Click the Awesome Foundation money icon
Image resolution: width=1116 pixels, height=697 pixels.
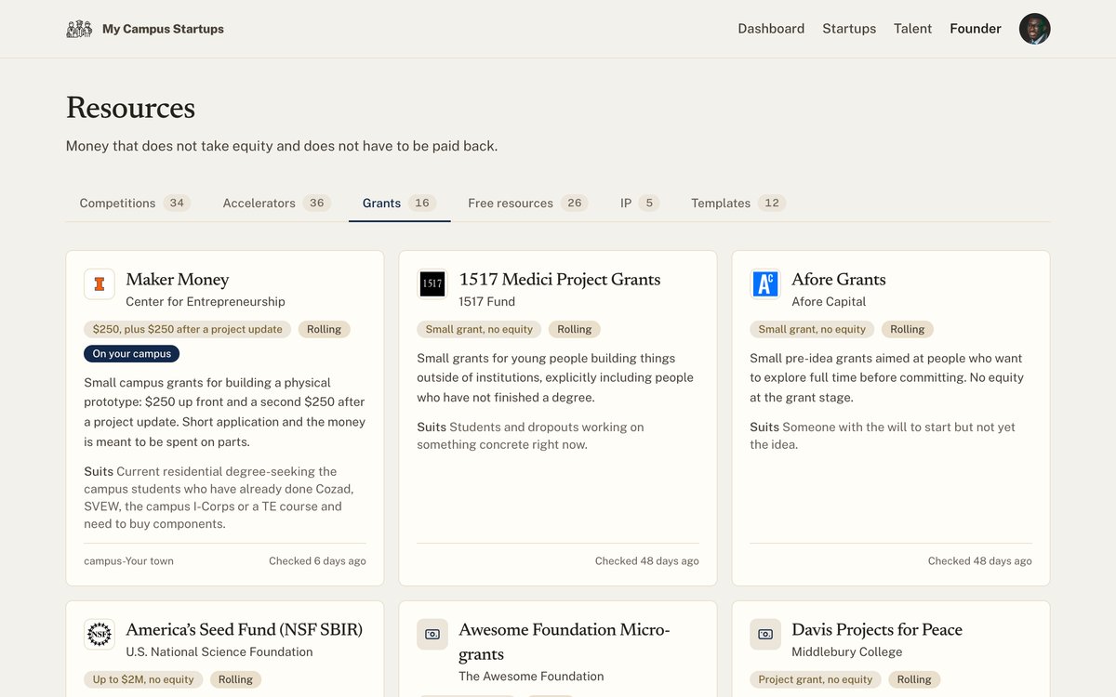click(432, 635)
